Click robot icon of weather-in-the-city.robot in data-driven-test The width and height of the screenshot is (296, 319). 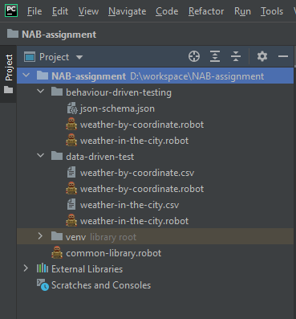(x=71, y=220)
